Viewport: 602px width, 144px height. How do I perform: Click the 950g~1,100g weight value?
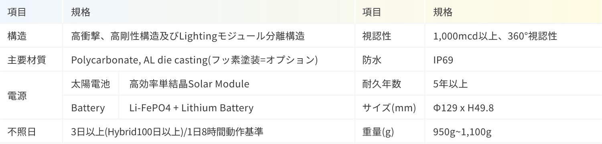point(513,131)
